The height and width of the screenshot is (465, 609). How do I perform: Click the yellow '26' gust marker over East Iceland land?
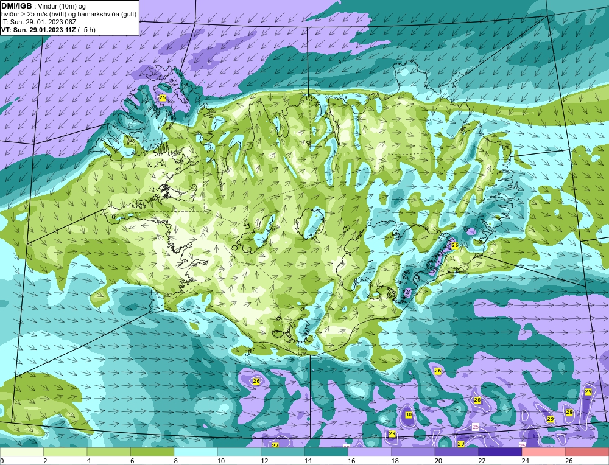tap(455, 245)
